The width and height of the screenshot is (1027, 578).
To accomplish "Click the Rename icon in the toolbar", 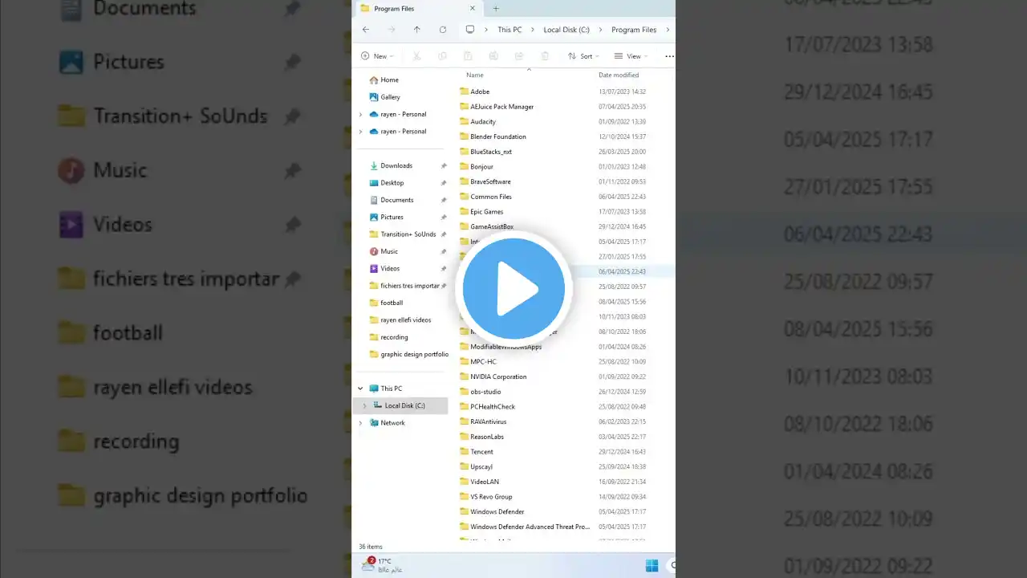I will click(493, 56).
